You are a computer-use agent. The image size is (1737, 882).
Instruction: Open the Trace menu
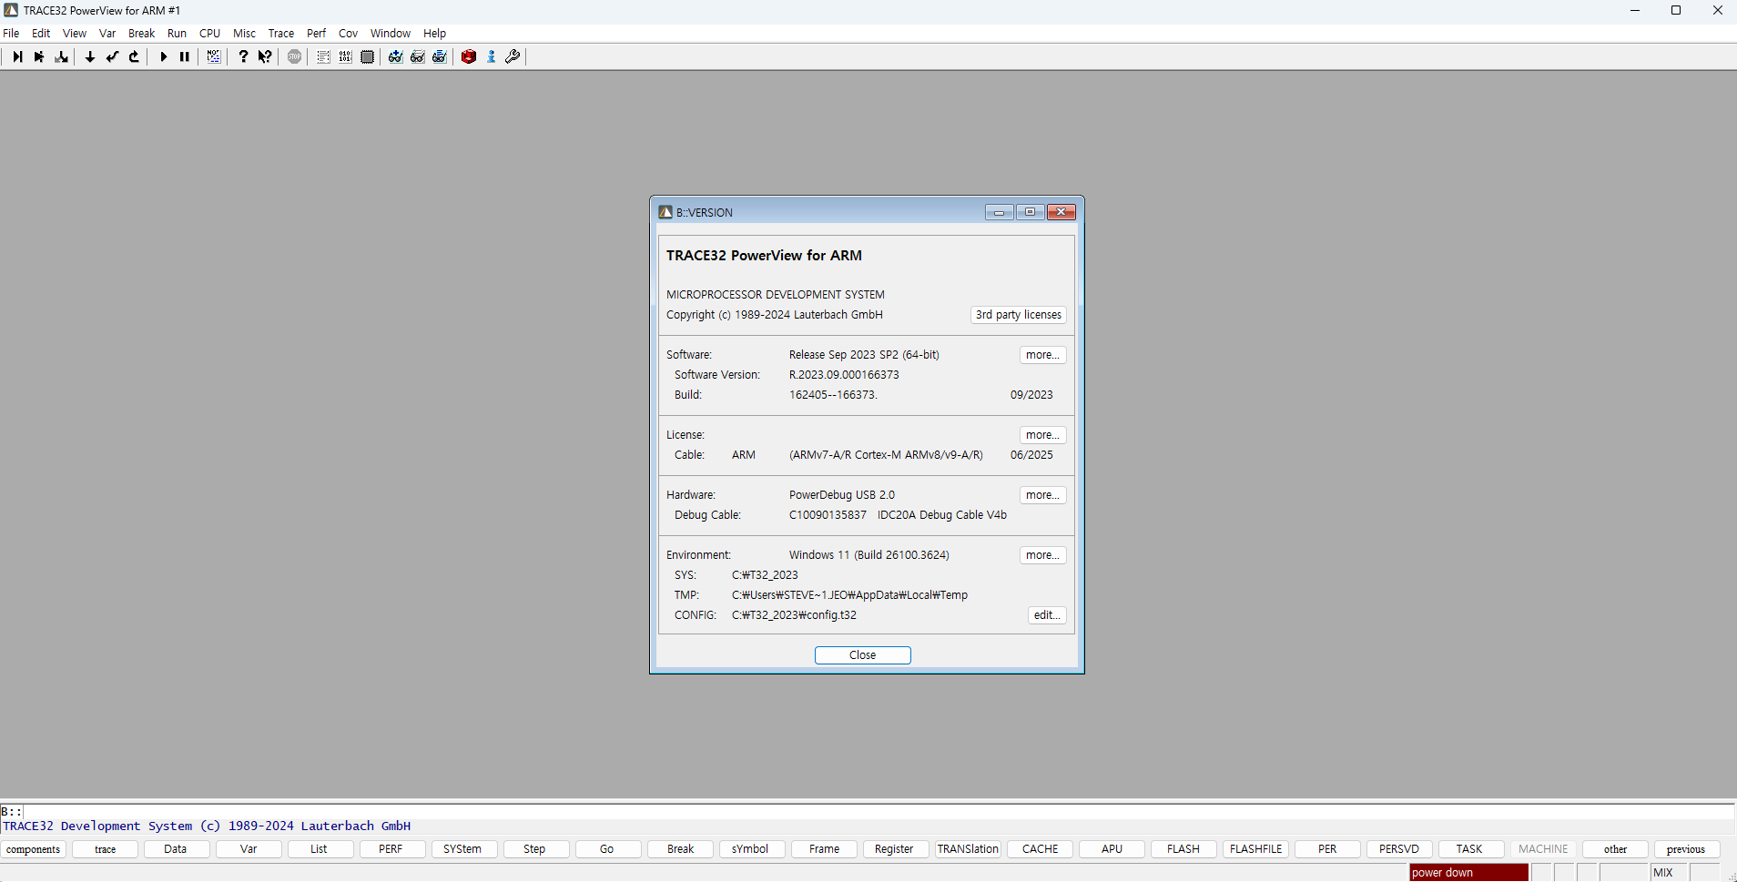point(280,34)
